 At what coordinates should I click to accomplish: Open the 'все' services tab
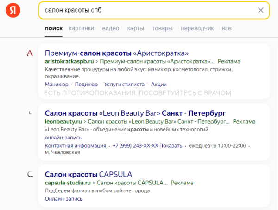227,28
